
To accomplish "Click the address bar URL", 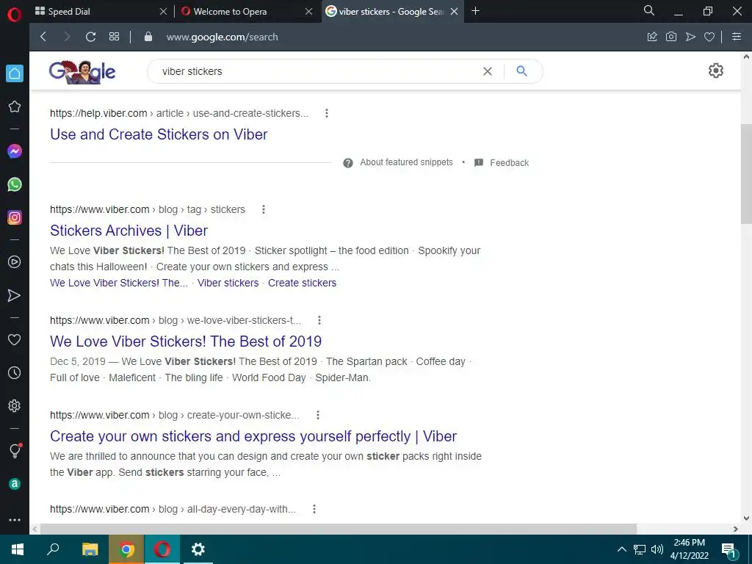I will (222, 37).
